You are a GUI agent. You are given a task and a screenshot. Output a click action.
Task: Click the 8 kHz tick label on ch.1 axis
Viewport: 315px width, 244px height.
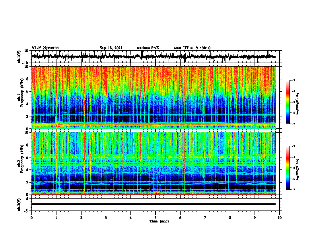pyautogui.click(x=28, y=79)
